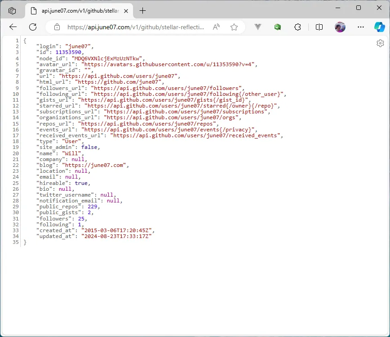This screenshot has width=390, height=337.
Task: Open the Extensions puzzle menu
Action: pyautogui.click(x=297, y=27)
